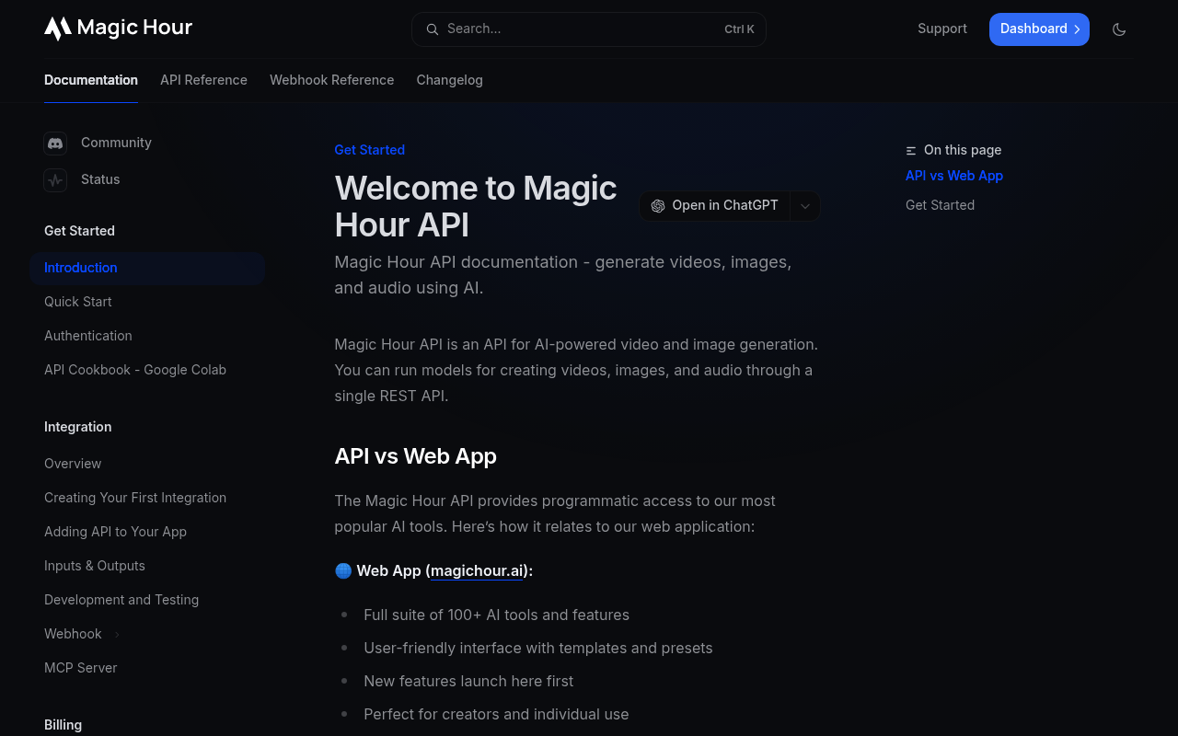Open the Webhook sidebar item
The image size is (1178, 736).
click(73, 634)
